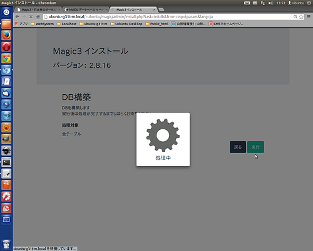Launch Firefox from the launcher

pos(6,35)
